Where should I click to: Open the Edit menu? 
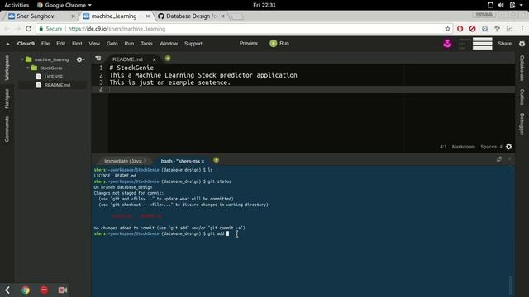[x=60, y=44]
